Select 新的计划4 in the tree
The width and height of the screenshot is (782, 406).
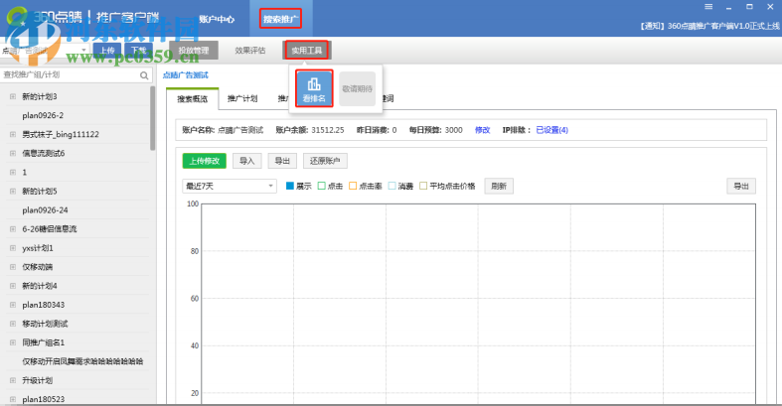coord(40,286)
